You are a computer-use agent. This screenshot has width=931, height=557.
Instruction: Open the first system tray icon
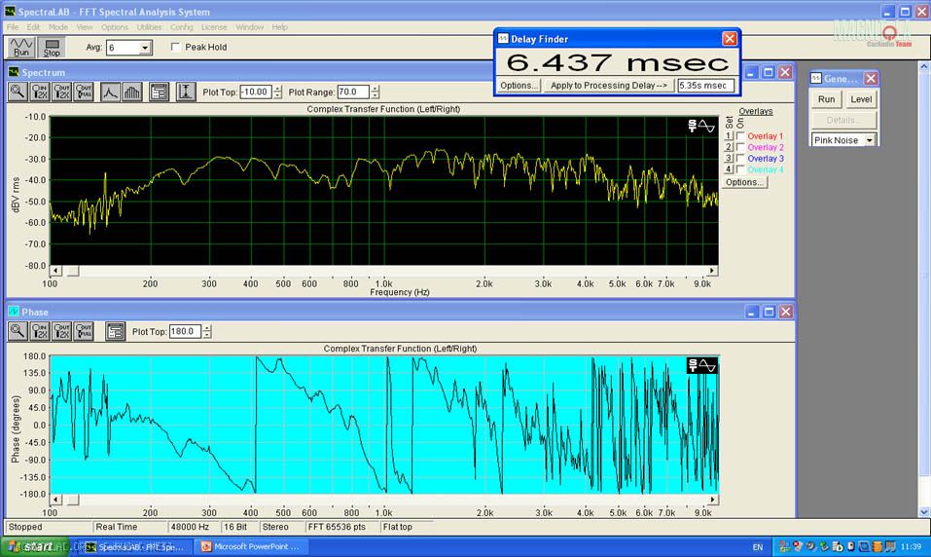(784, 547)
